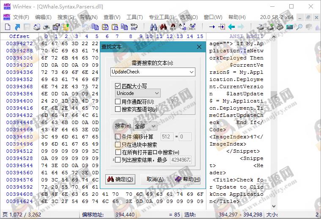Image resolution: width=321 pixels, height=219 pixels.
Task: Click the Replace text icon
Action: (183, 27)
